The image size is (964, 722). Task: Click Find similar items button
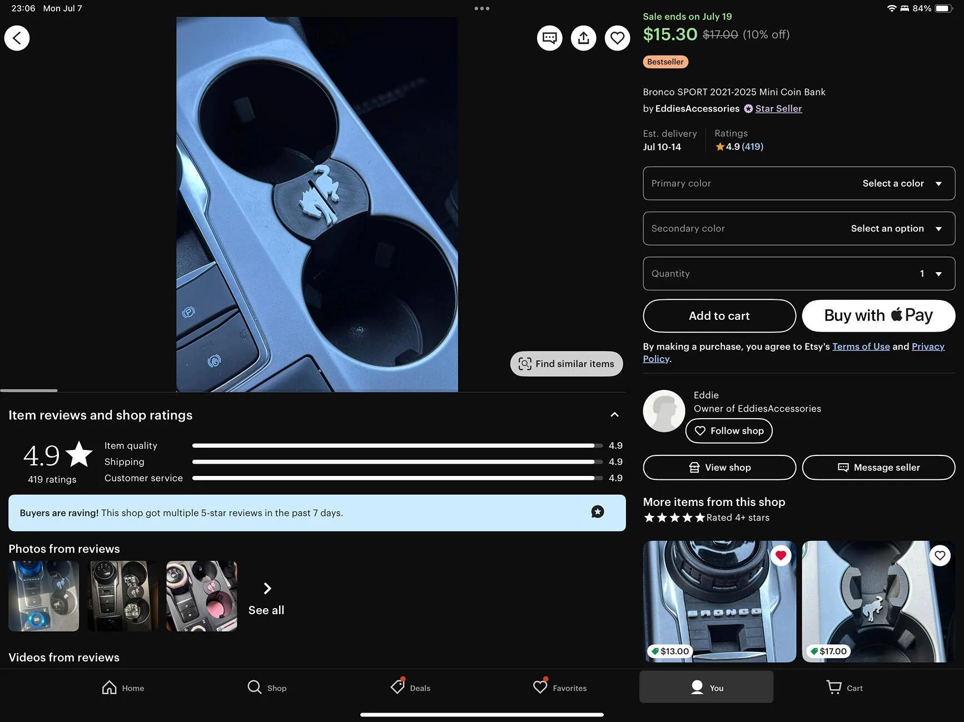[566, 364]
